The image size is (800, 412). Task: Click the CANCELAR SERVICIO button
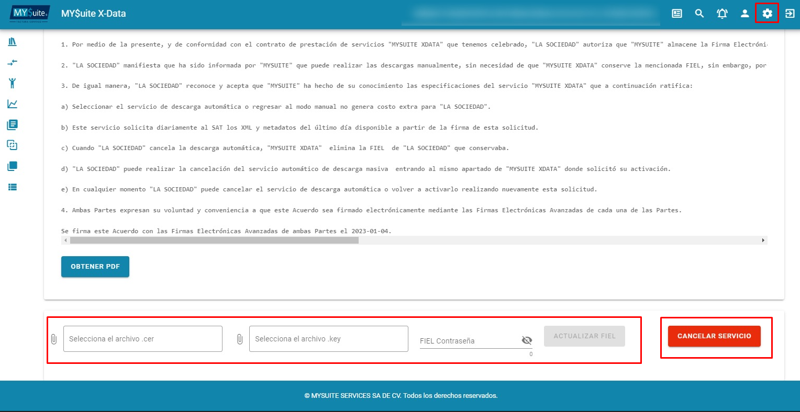714,336
